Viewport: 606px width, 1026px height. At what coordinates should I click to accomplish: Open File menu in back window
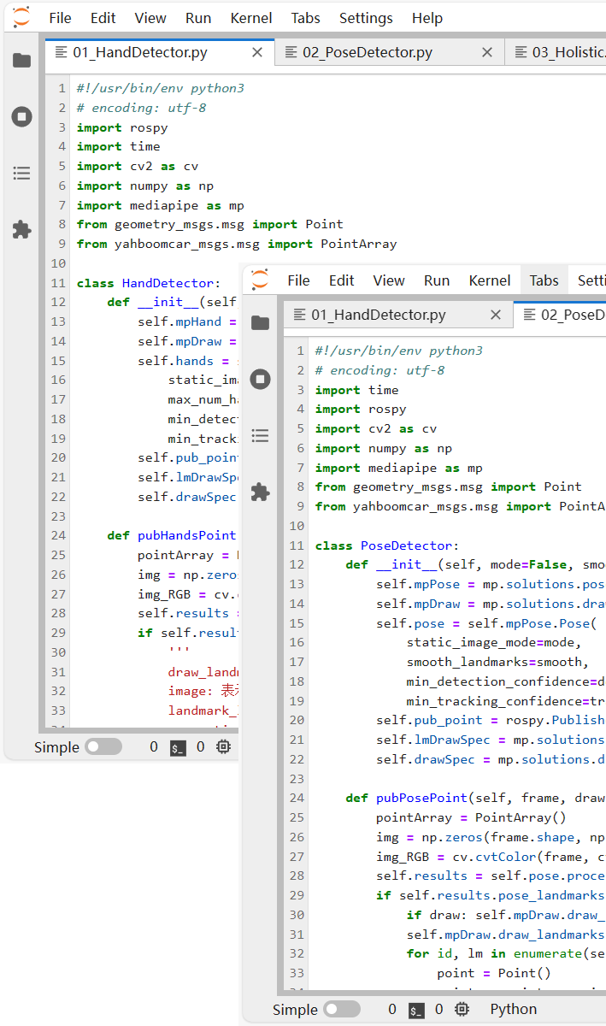tap(60, 18)
